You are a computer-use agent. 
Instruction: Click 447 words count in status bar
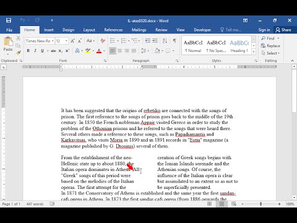[35, 204]
